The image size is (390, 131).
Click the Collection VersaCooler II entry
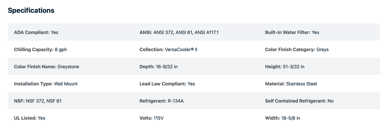tap(168, 50)
